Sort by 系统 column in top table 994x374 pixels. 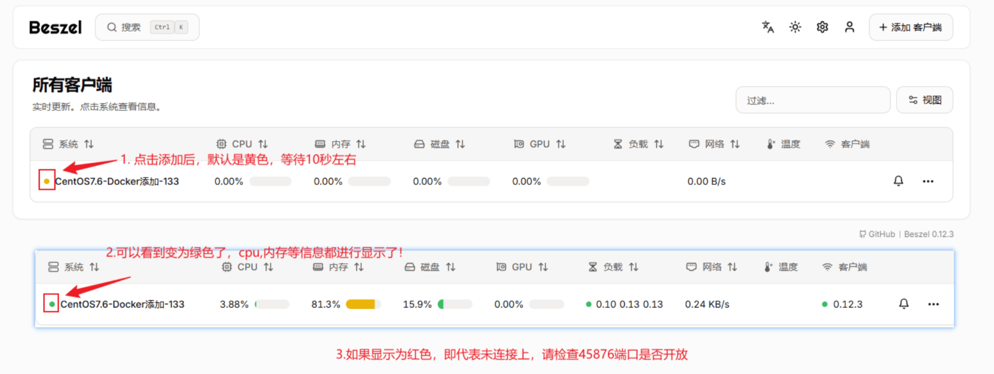click(x=68, y=144)
